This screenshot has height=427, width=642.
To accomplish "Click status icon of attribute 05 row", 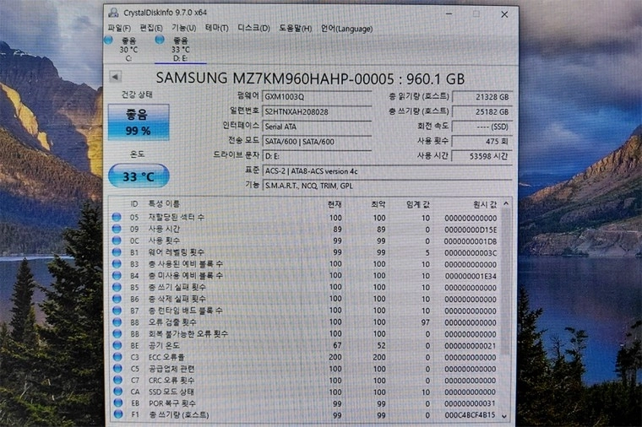I will (117, 217).
